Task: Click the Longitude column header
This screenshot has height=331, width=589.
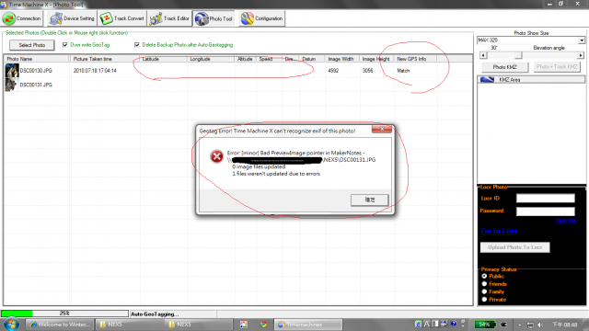Action: pos(211,59)
